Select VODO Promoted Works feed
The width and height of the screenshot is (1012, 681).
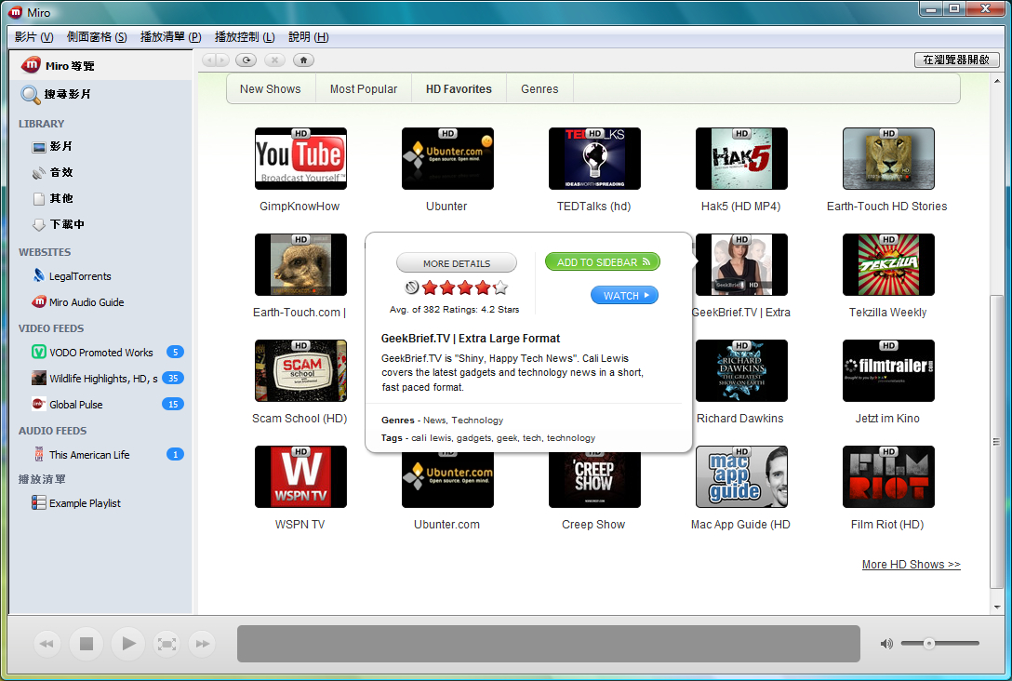coord(100,353)
